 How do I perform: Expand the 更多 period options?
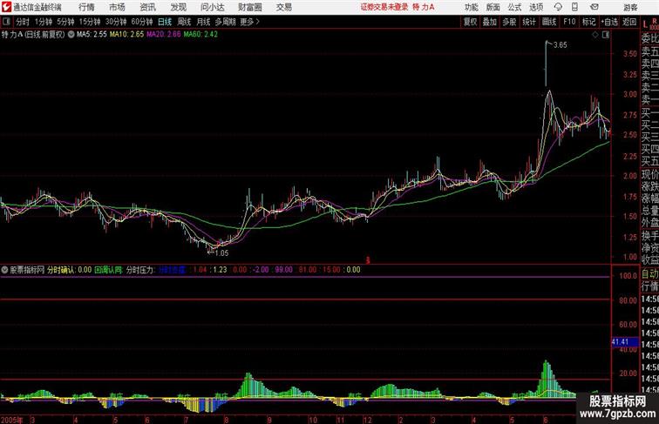pyautogui.click(x=249, y=22)
